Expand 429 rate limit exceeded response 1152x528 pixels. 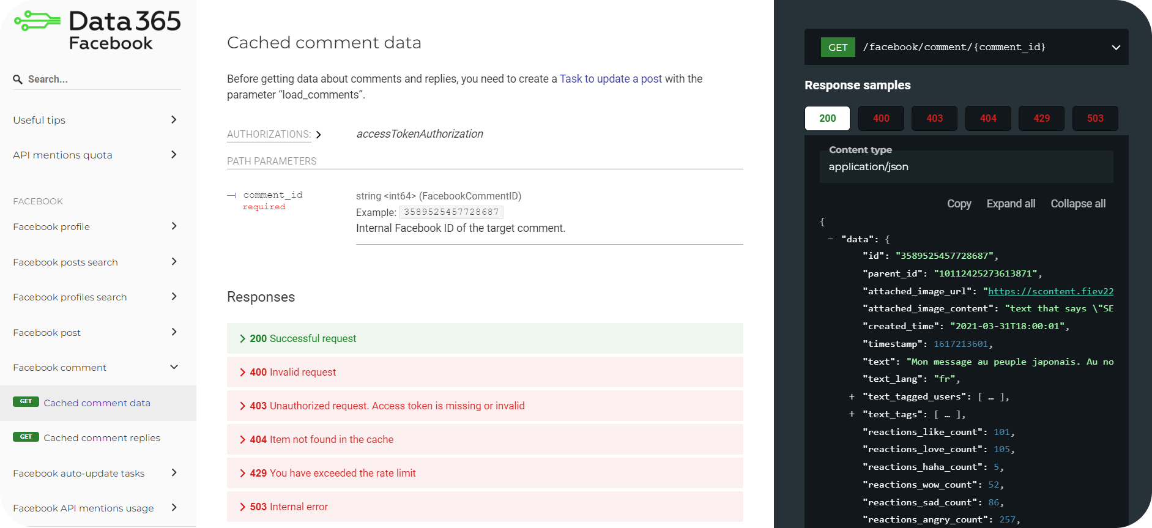(485, 473)
